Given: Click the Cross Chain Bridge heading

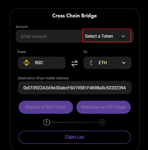Looking at the screenshot, I should click(74, 16).
